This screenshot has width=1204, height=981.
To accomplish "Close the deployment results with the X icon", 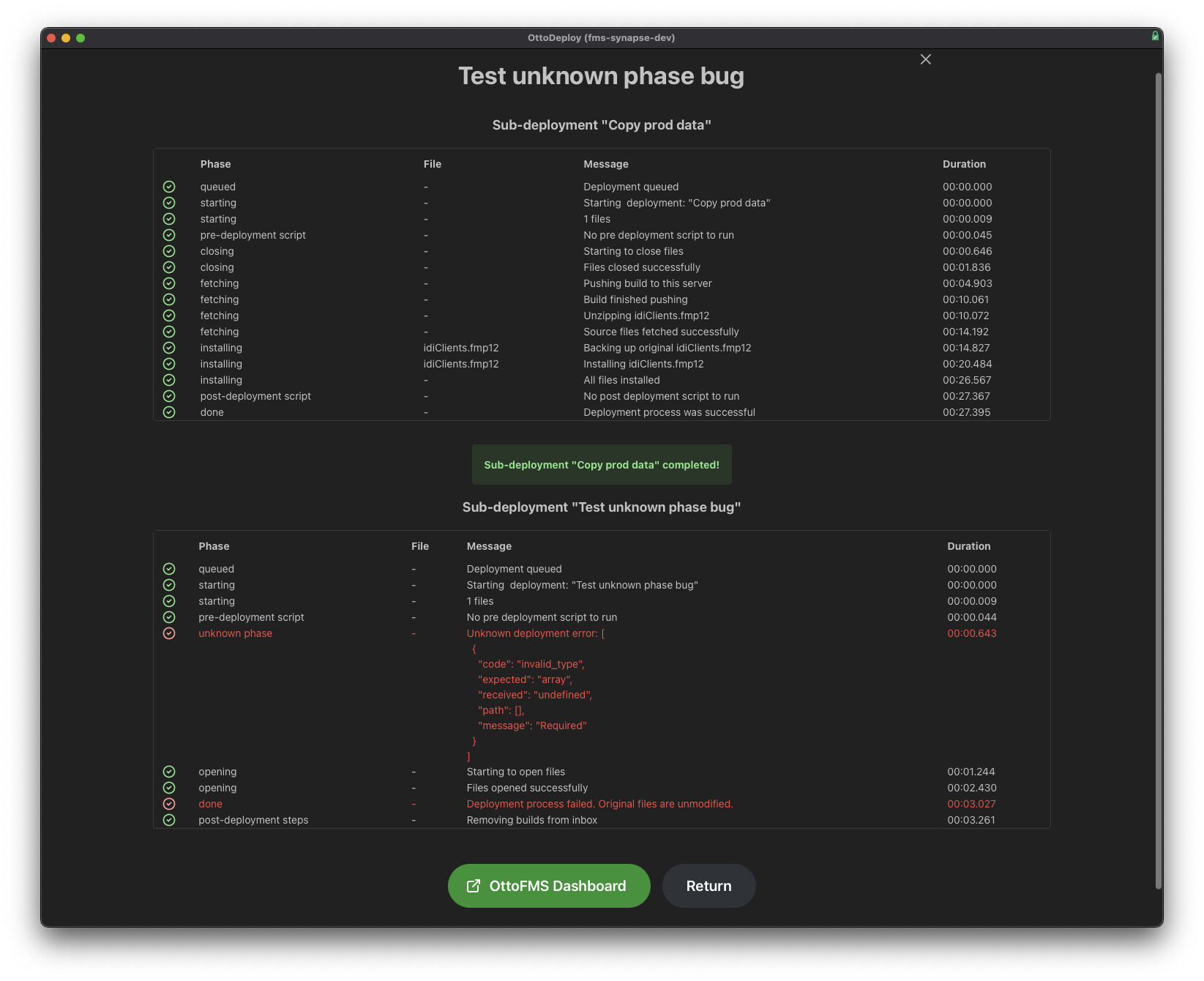I will (x=925, y=59).
